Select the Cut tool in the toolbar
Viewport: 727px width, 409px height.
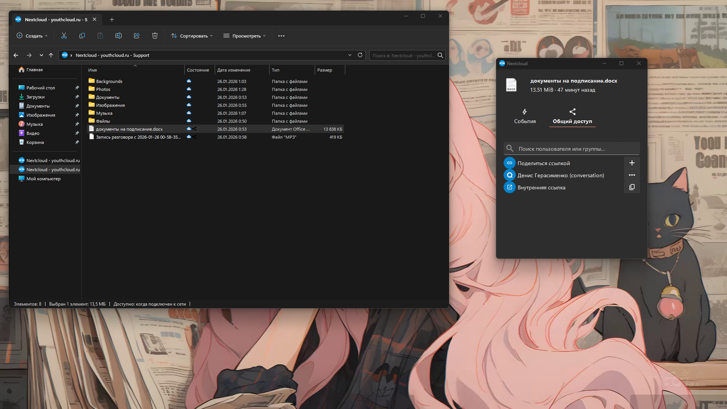pyautogui.click(x=64, y=36)
